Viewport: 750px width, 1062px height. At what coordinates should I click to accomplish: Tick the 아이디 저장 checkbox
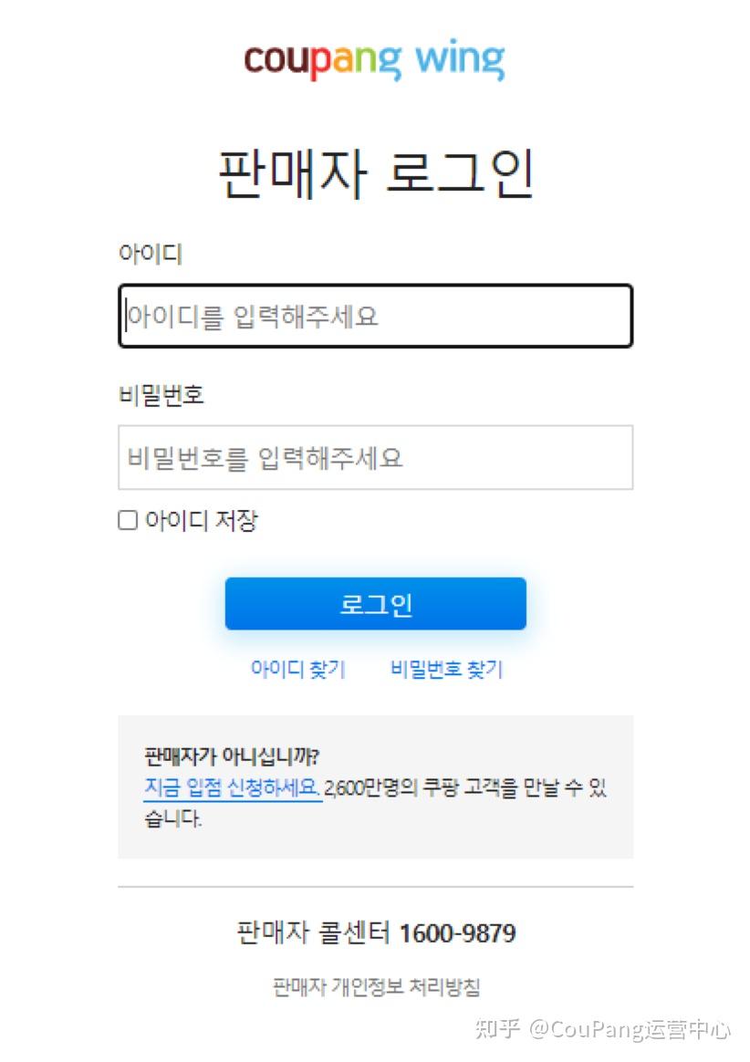128,520
